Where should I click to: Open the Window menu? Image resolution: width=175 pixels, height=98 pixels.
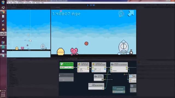pyautogui.click(x=38, y=3)
